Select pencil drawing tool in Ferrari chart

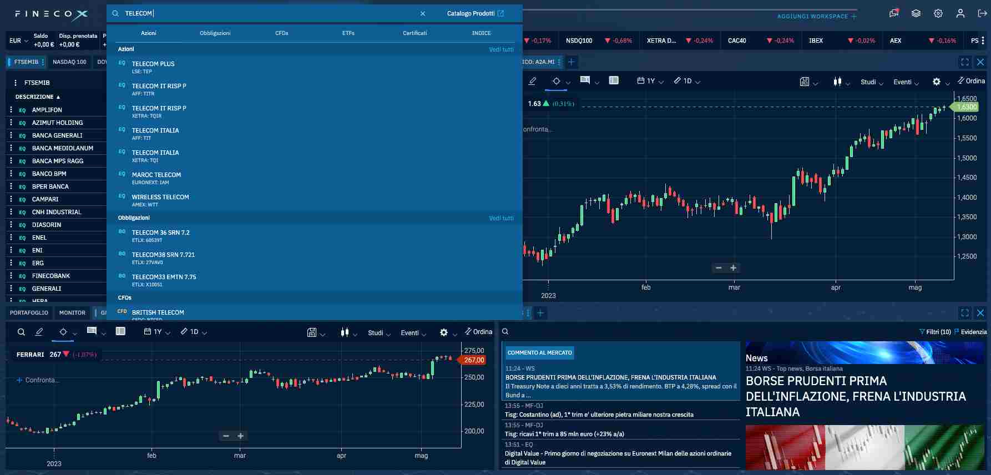pyautogui.click(x=39, y=332)
